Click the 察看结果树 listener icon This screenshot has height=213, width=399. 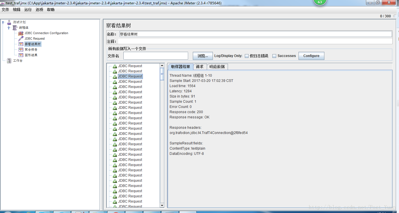point(21,44)
